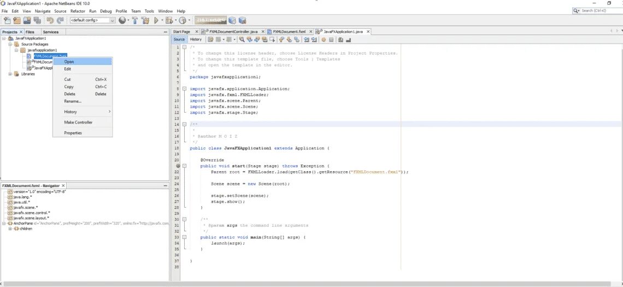Choose Properties in the context menu
Screen dimensions: 623x287
82,133
